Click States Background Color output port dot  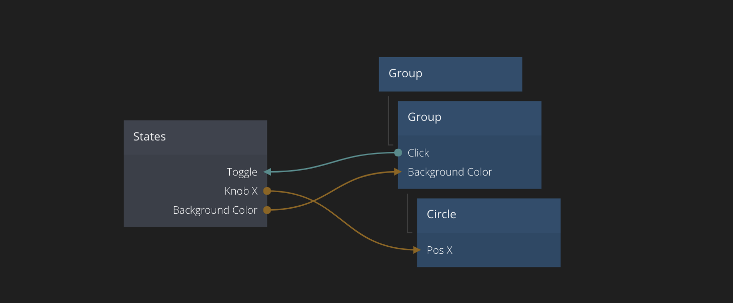[x=267, y=210]
